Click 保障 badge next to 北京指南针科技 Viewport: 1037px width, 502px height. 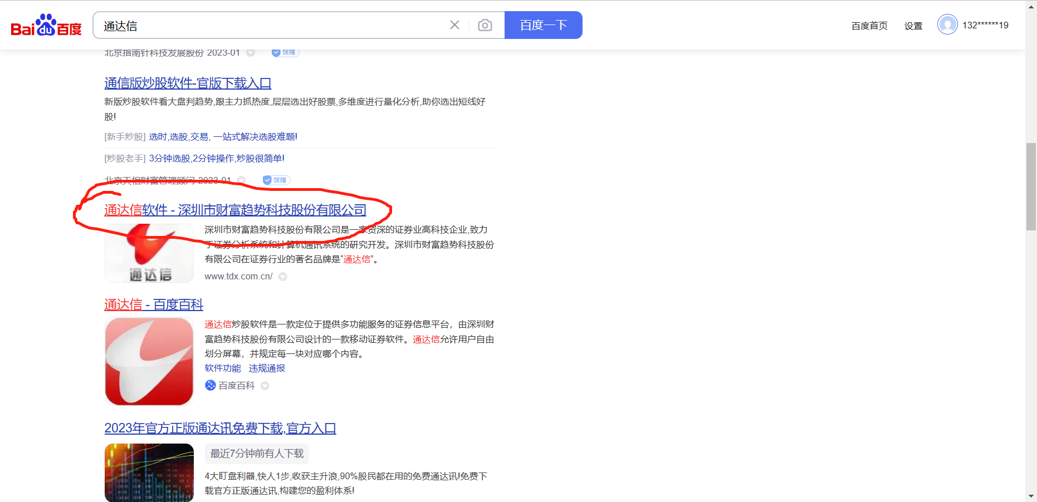pyautogui.click(x=285, y=52)
